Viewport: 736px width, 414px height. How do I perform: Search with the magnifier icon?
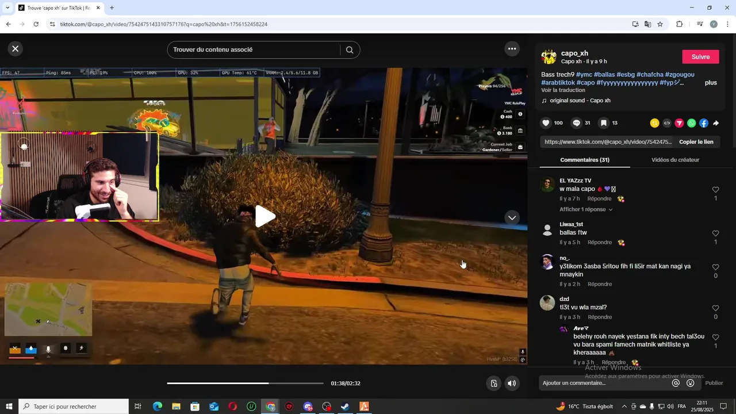[350, 50]
